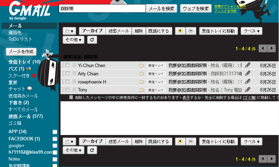Click the color box beside APP label

[55, 132]
